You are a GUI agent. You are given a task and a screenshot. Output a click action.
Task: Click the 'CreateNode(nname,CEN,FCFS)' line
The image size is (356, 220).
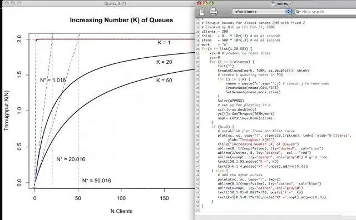(x=252, y=88)
